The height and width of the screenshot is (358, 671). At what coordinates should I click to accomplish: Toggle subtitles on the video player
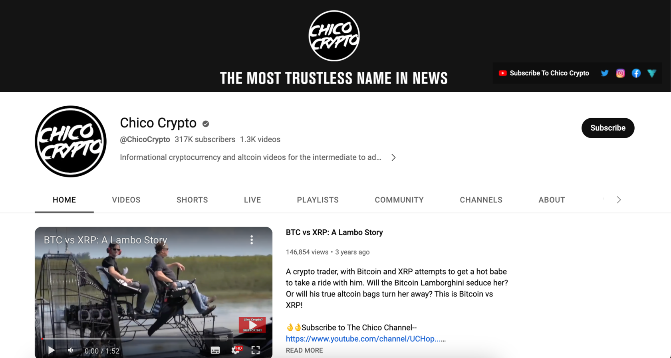(x=215, y=350)
